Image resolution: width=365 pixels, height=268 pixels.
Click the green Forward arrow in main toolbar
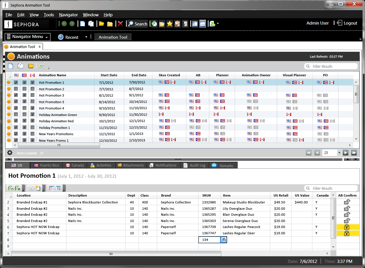pyautogui.click(x=72, y=24)
